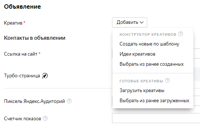This screenshot has height=130, width=200.
Task: Click the Турбо-страница label text
Action: click(22, 75)
